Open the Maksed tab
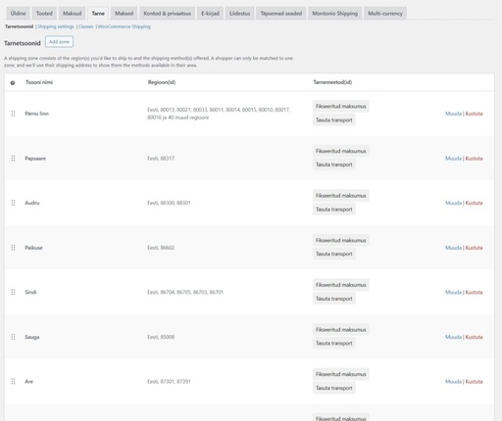Image resolution: width=502 pixels, height=421 pixels. 124,14
